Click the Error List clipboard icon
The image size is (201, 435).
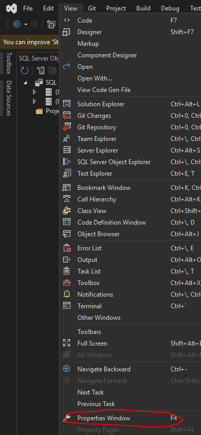pos(67,248)
